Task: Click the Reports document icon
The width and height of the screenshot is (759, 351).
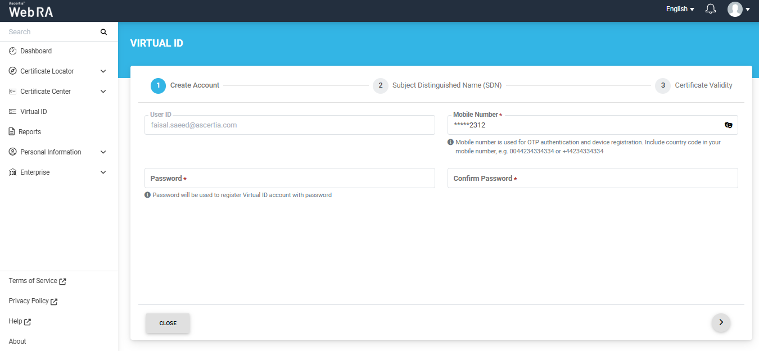Action: coord(12,132)
